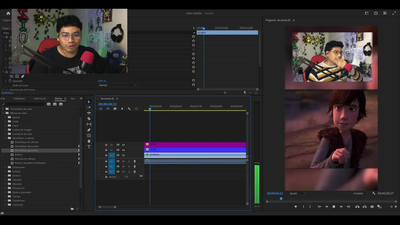Open the button editor plus icon
This screenshot has width=400, height=225.
click(396, 207)
